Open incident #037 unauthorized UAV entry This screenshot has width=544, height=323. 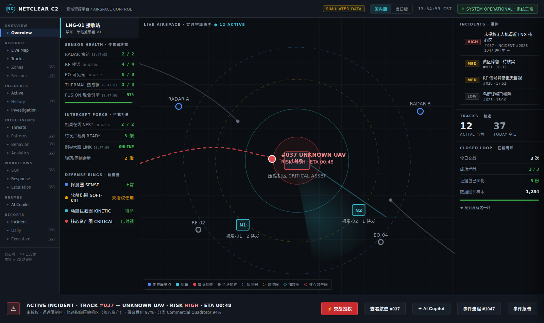(499, 42)
